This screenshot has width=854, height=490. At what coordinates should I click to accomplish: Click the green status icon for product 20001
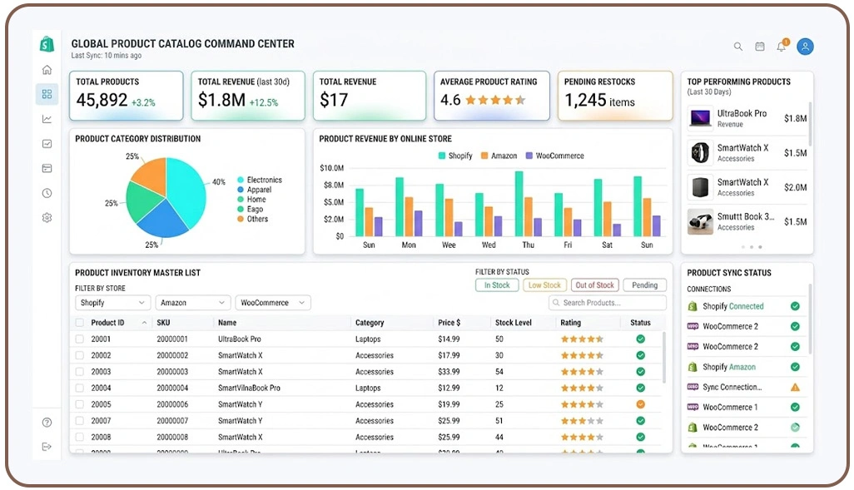pyautogui.click(x=641, y=339)
